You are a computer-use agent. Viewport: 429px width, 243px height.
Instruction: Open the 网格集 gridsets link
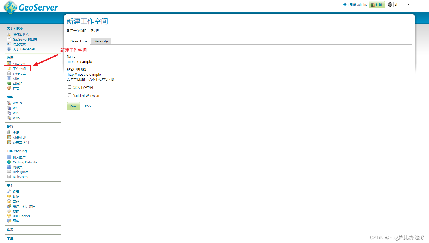[18, 167]
